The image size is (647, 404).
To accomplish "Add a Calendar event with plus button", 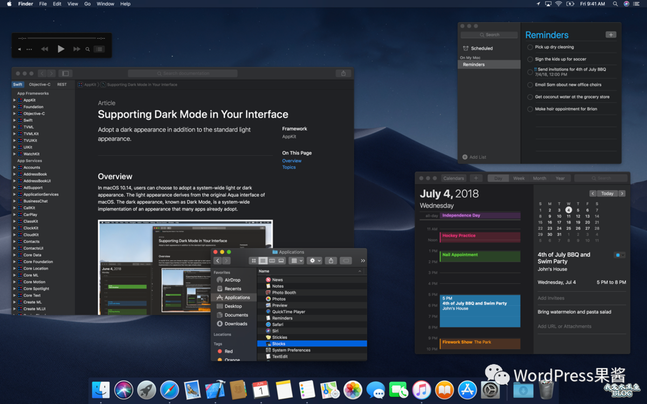I will [x=476, y=178].
